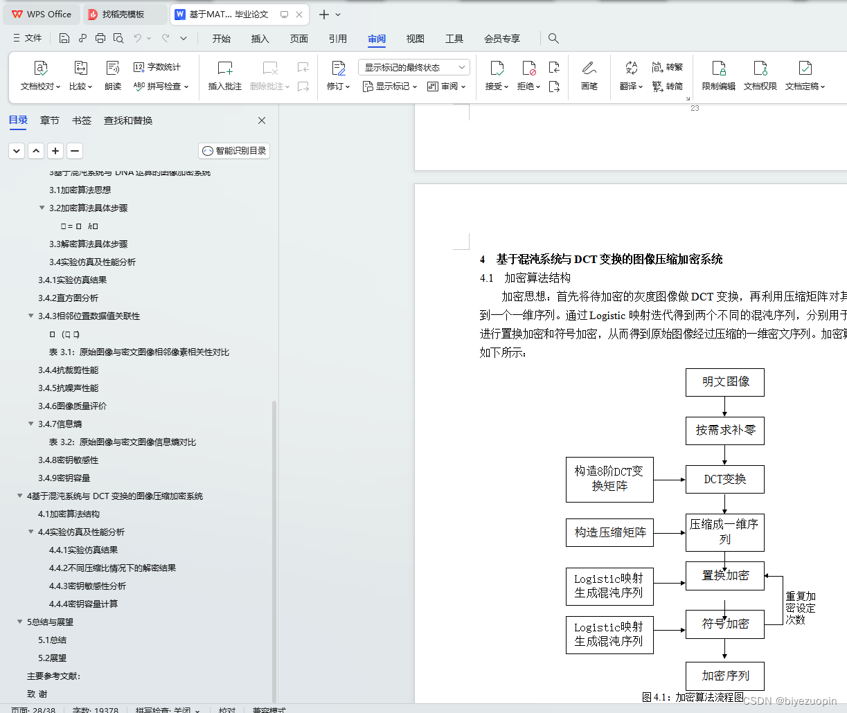Open 文档权限 document permissions
Screen dimensions: 847x713
coord(760,76)
